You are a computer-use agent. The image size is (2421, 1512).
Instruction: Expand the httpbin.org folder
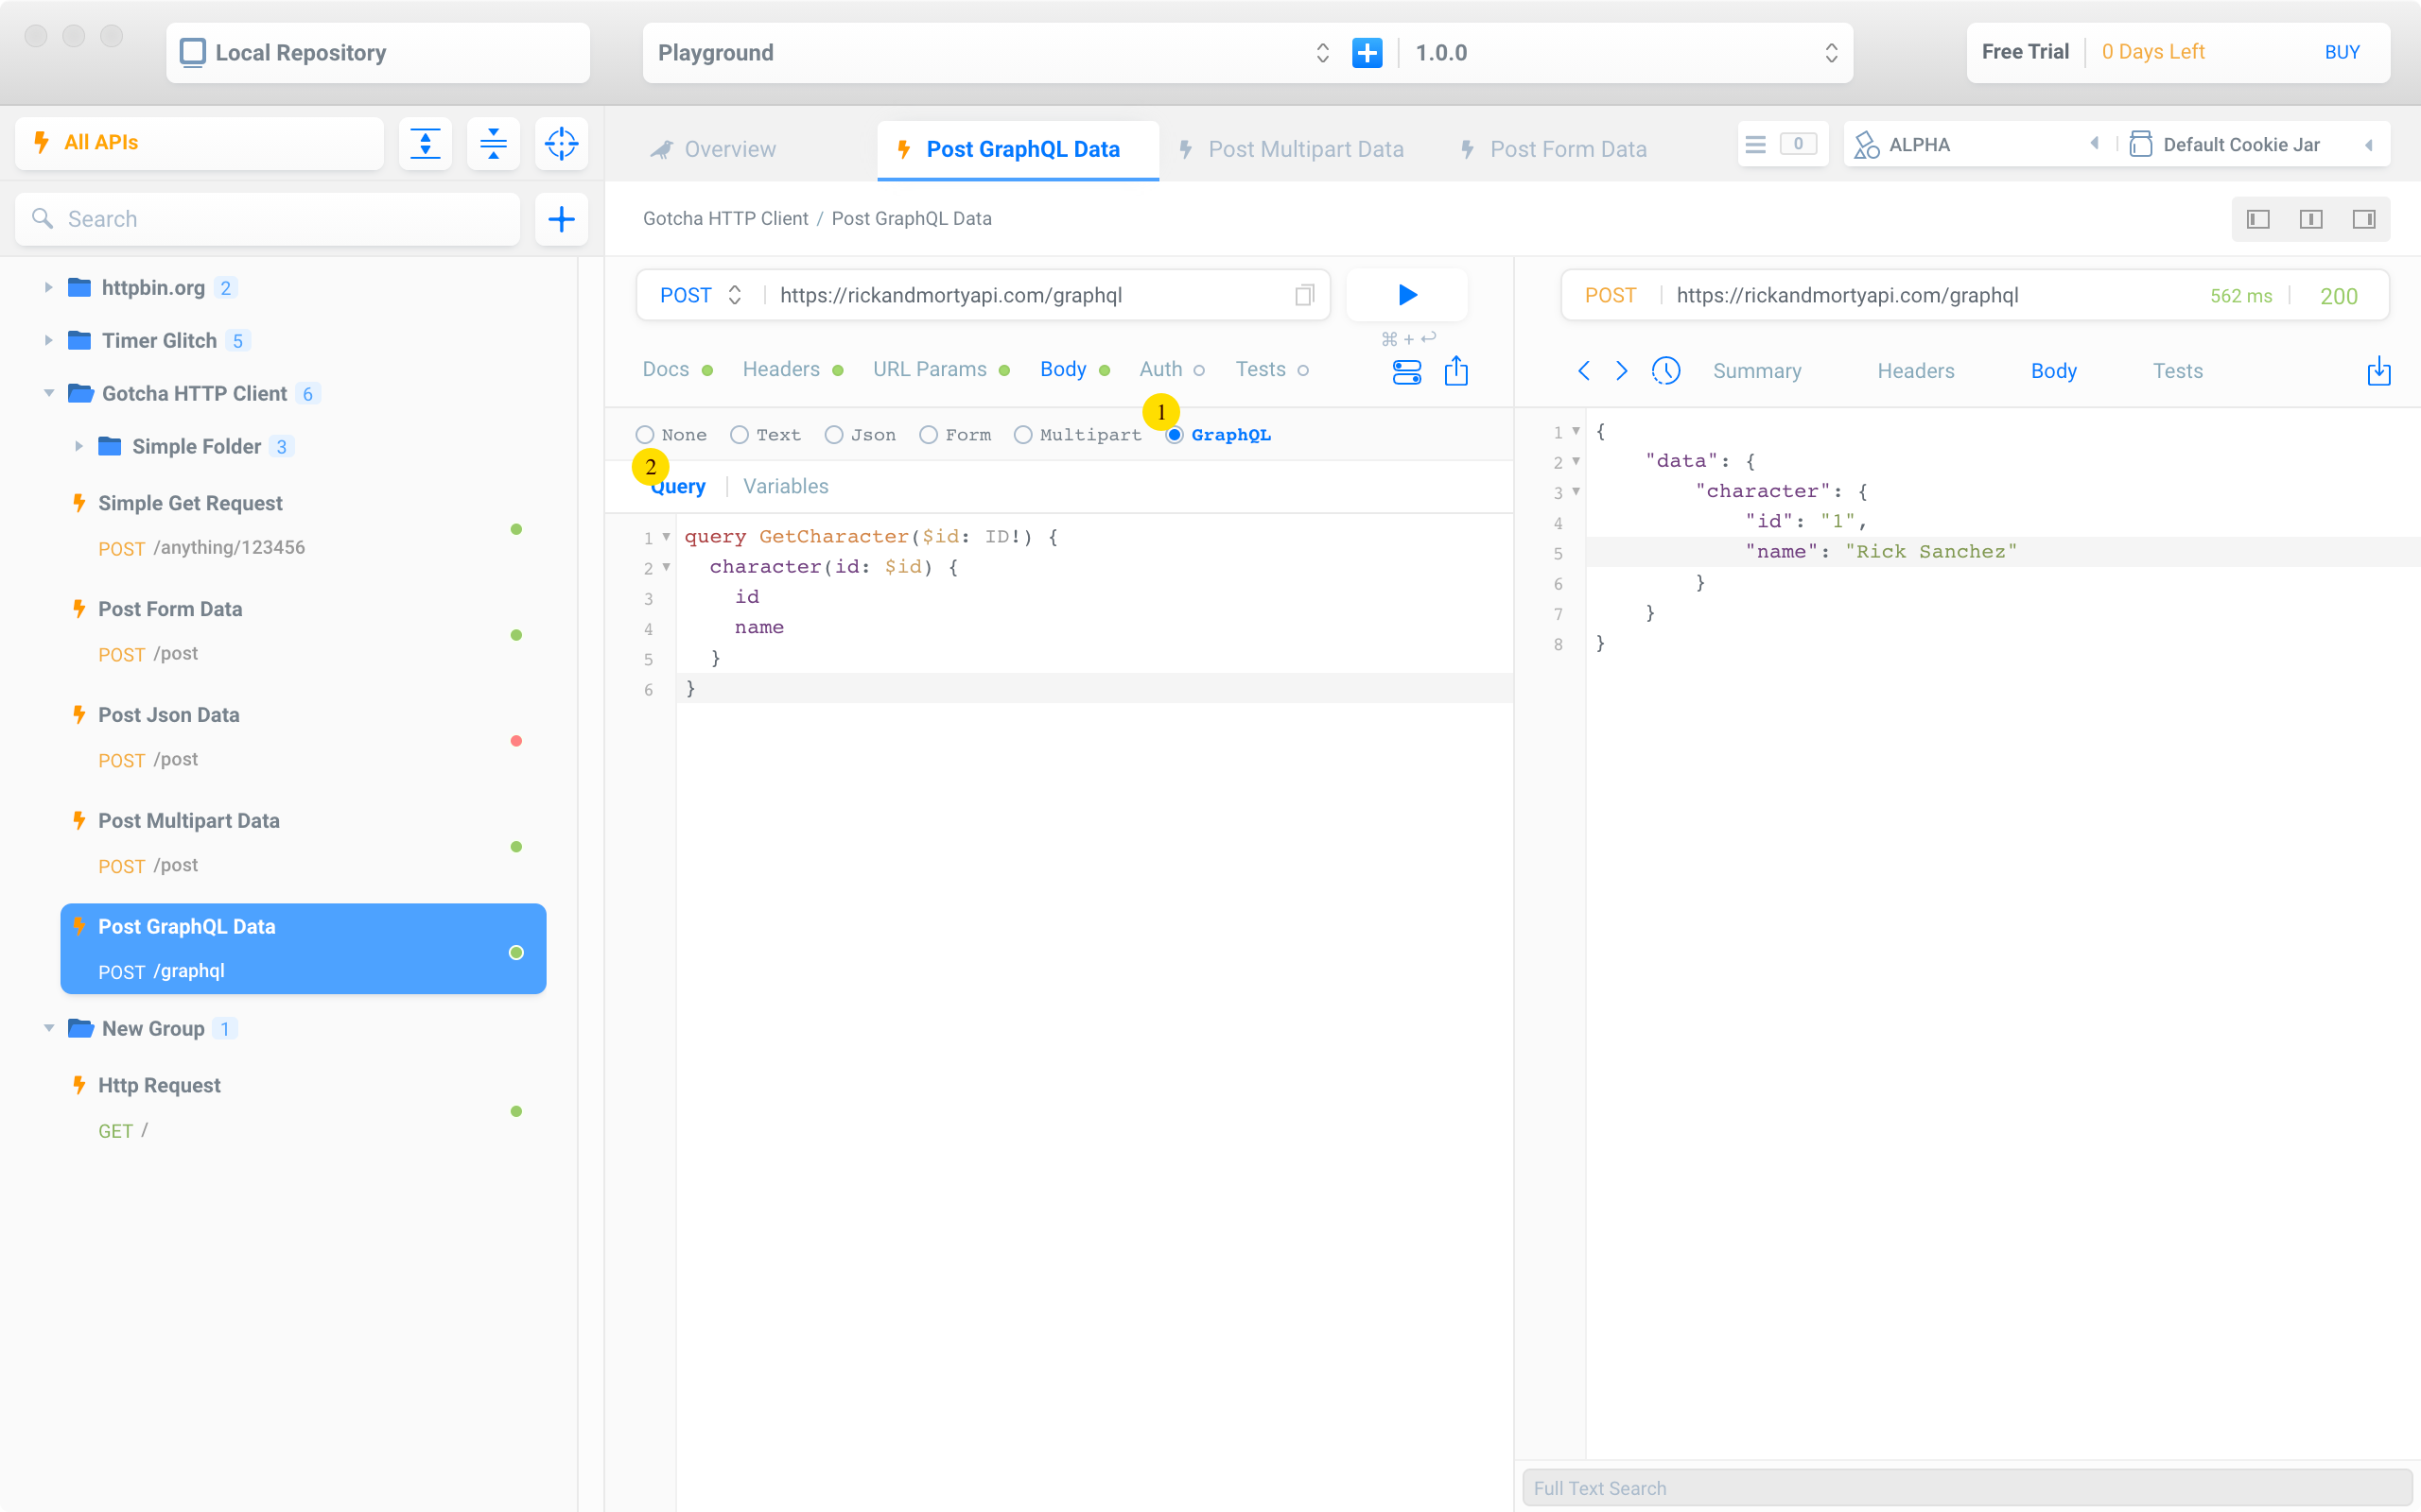(x=48, y=288)
